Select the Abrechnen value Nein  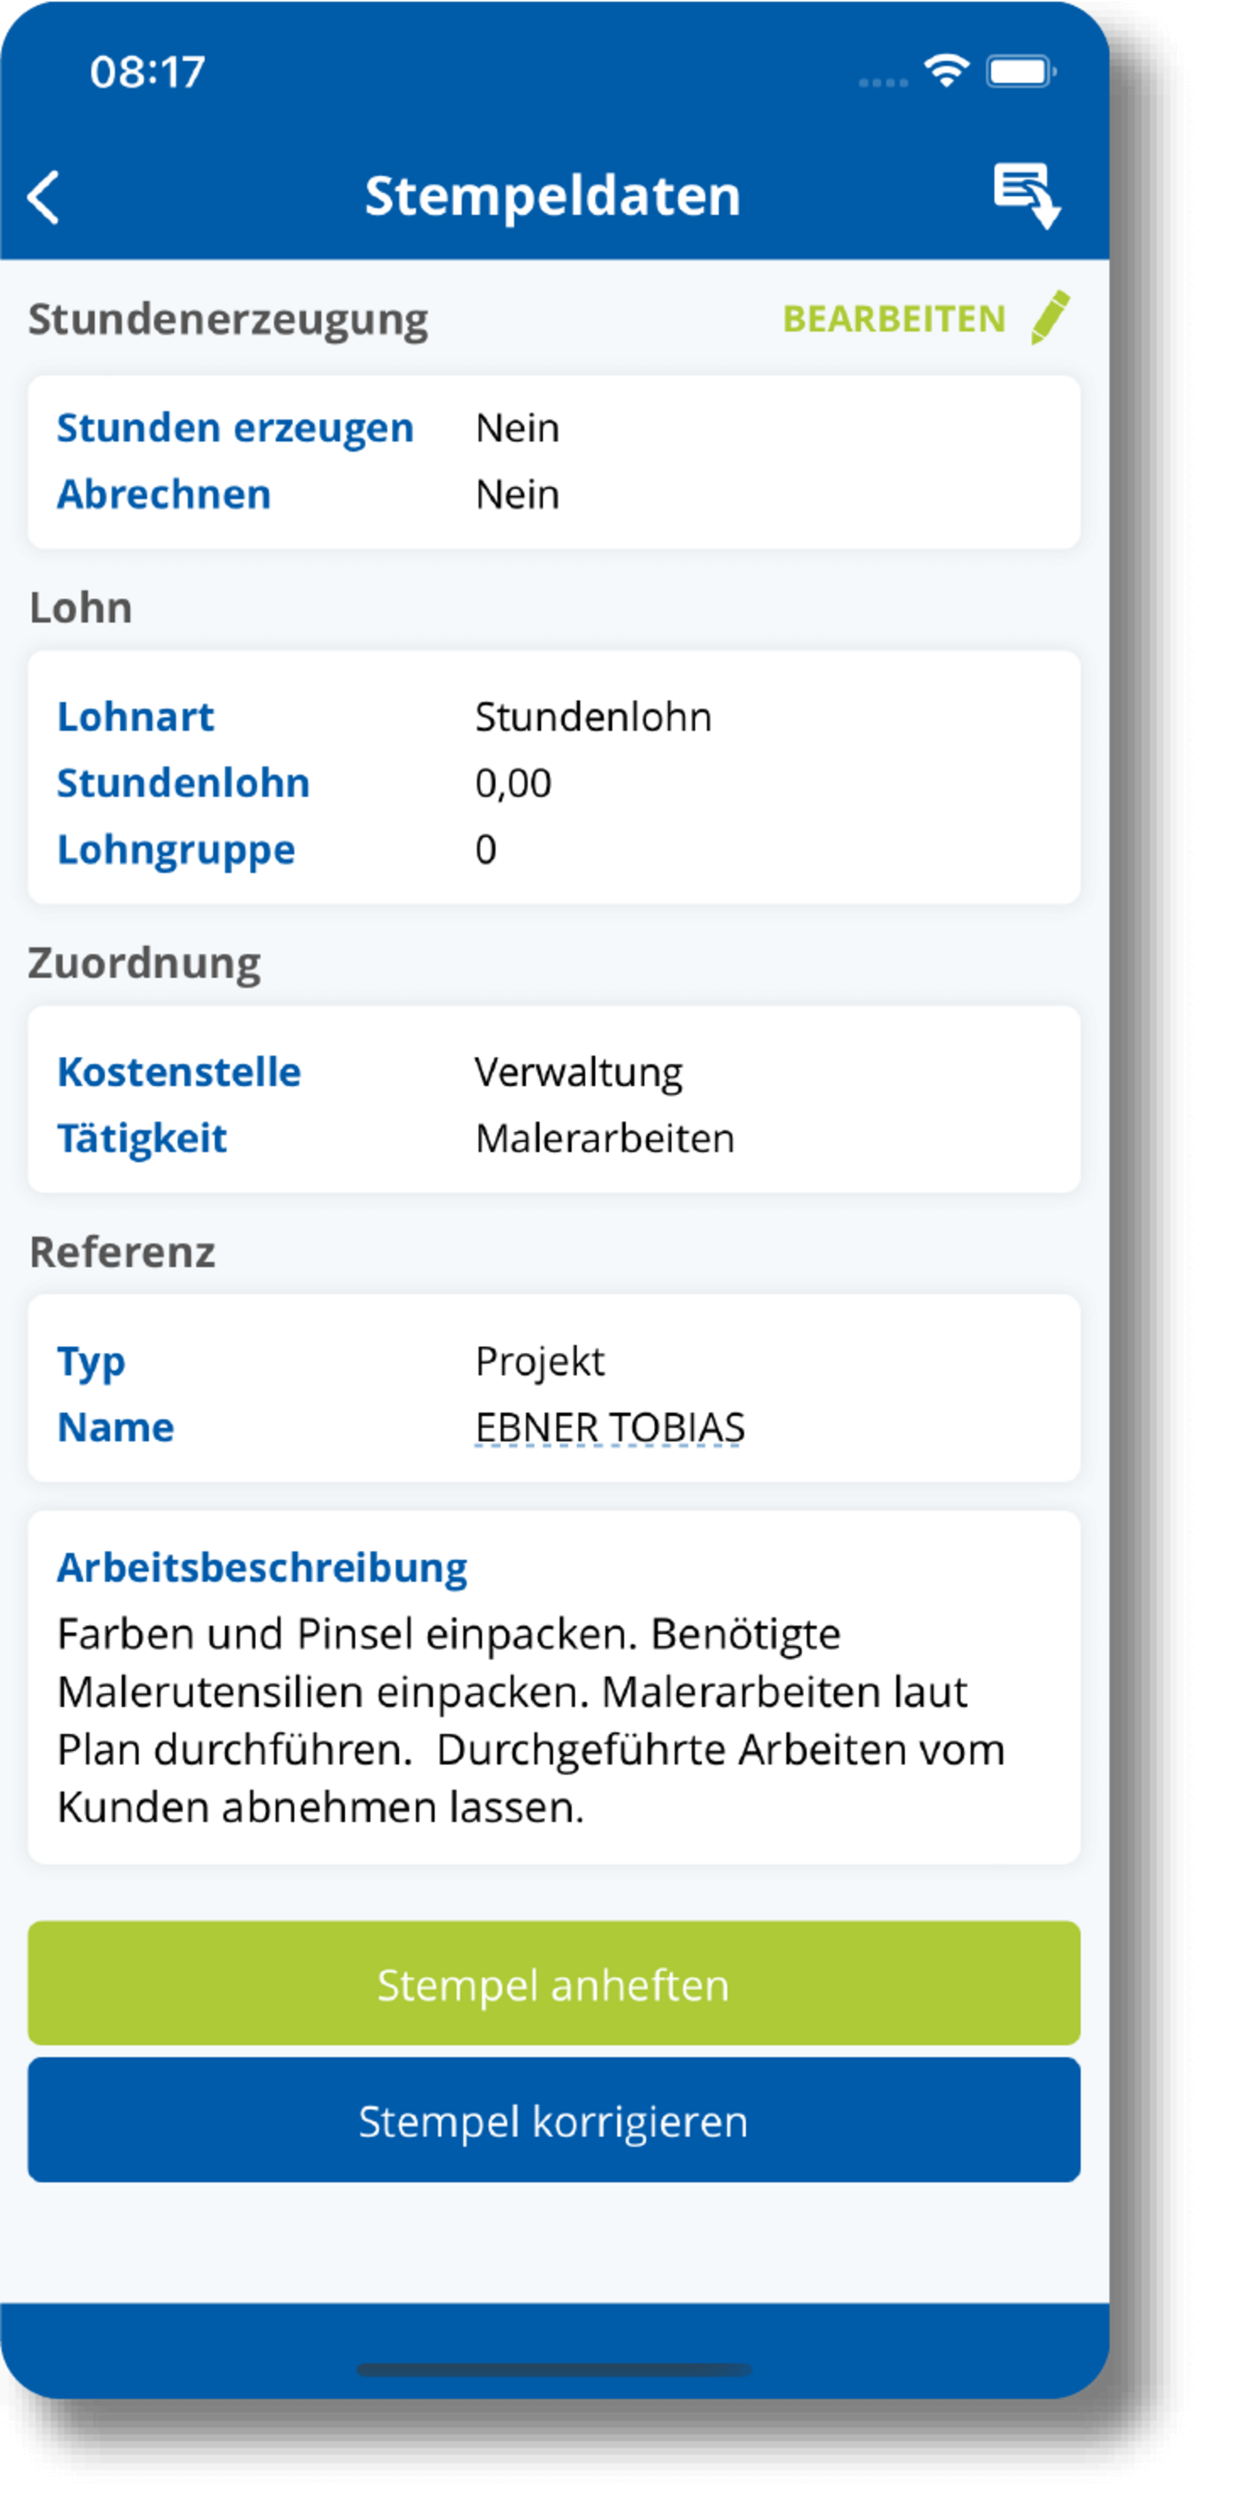(517, 495)
